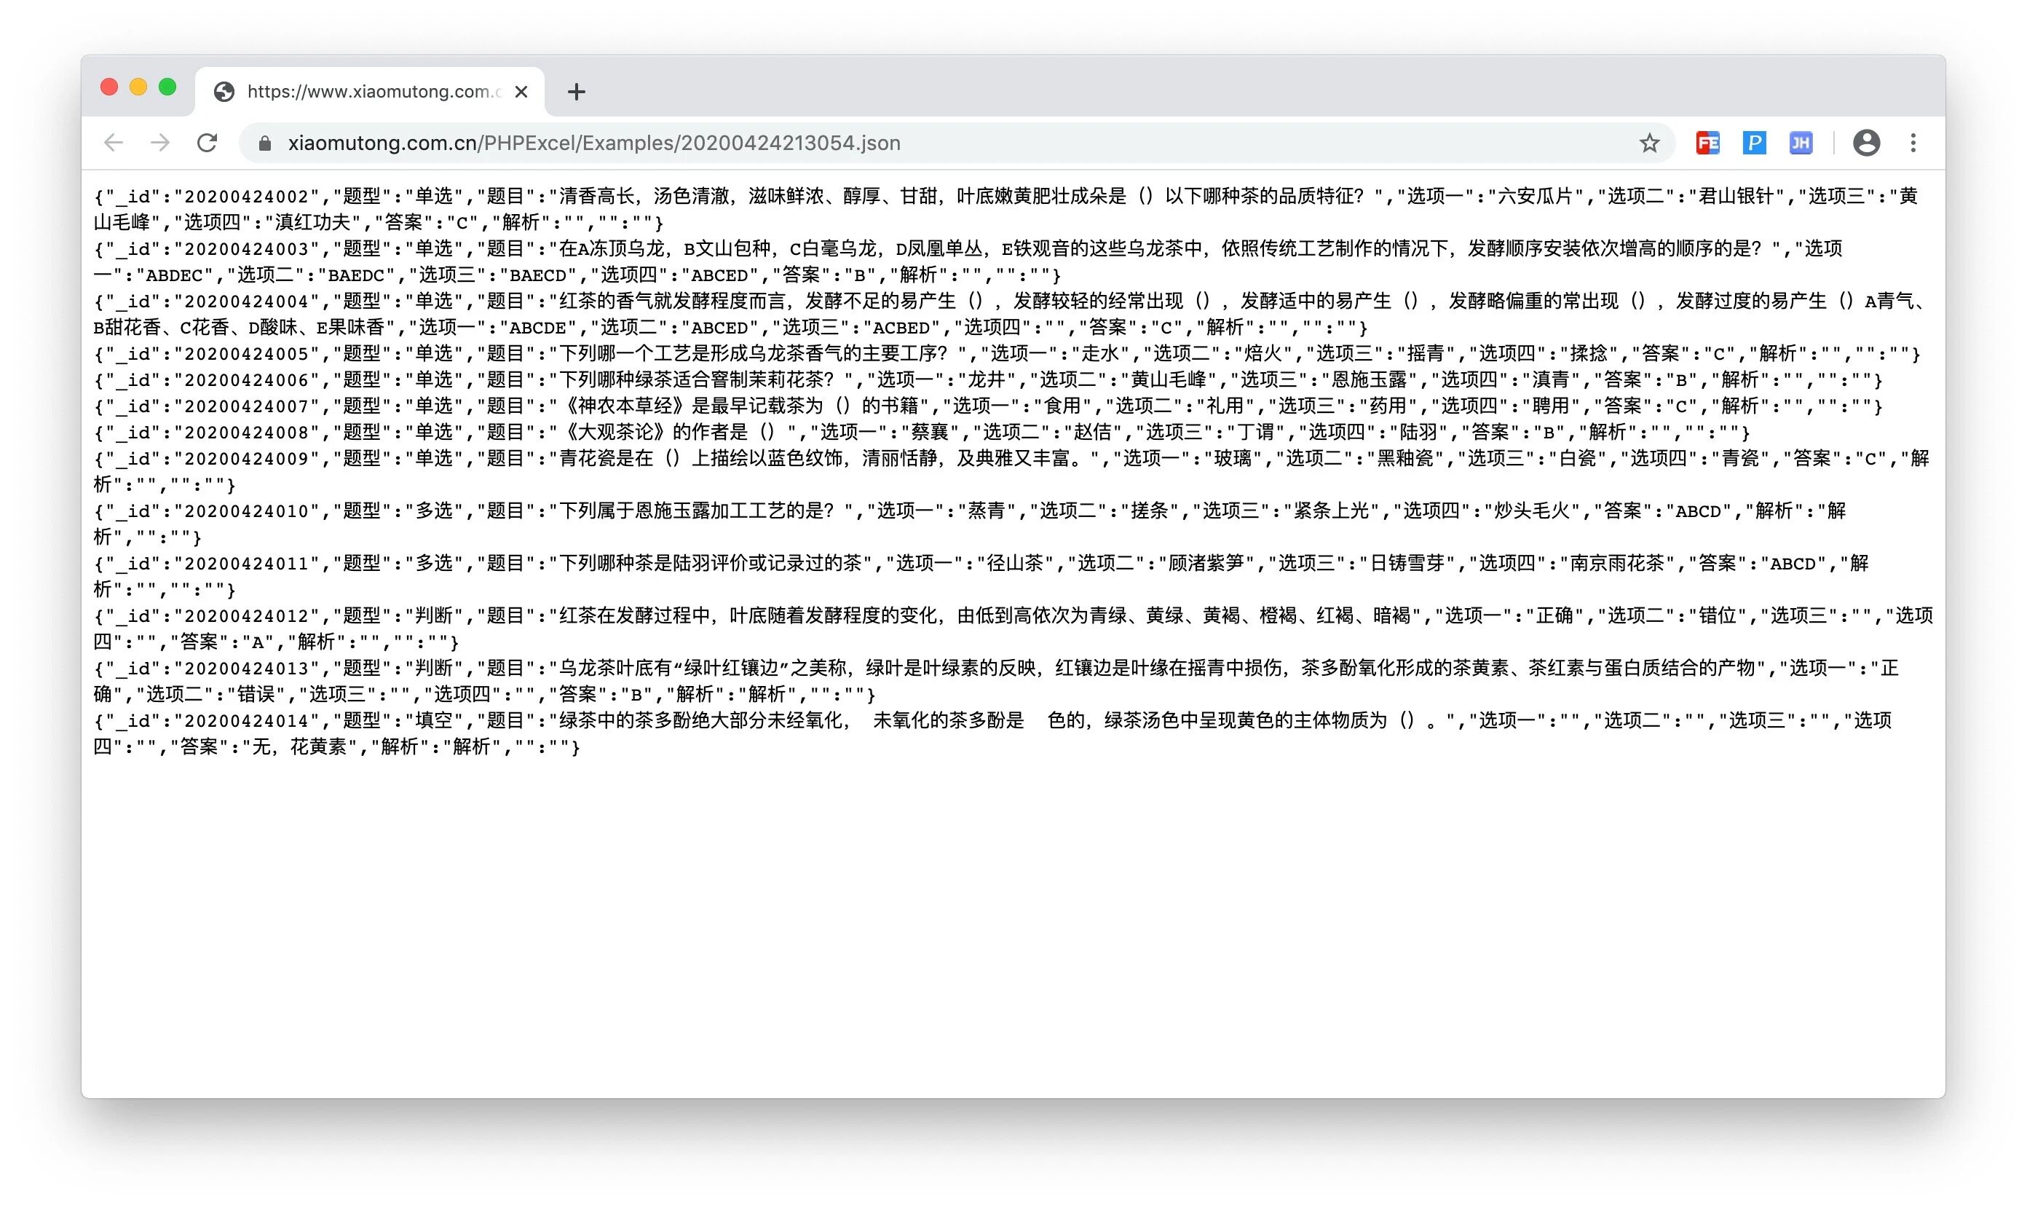
Task: Click the JSON record with id 20200424014
Action: click(247, 721)
